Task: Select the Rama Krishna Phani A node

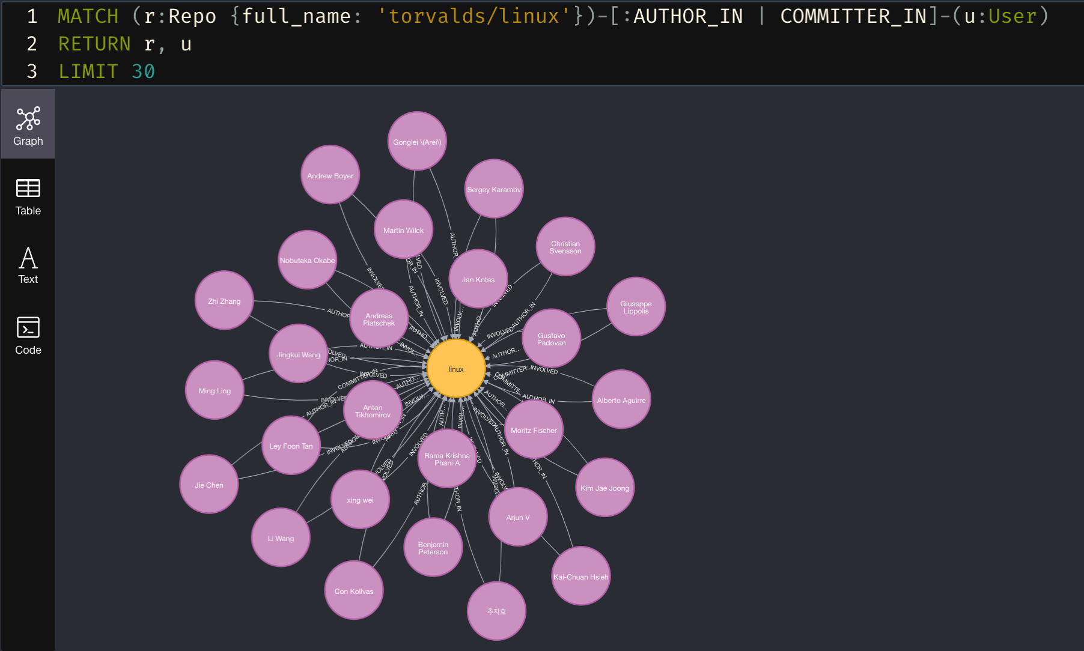Action: point(447,458)
